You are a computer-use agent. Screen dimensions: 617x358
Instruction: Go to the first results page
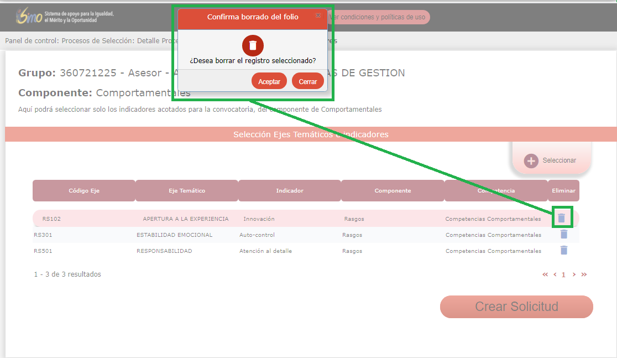[x=545, y=274]
